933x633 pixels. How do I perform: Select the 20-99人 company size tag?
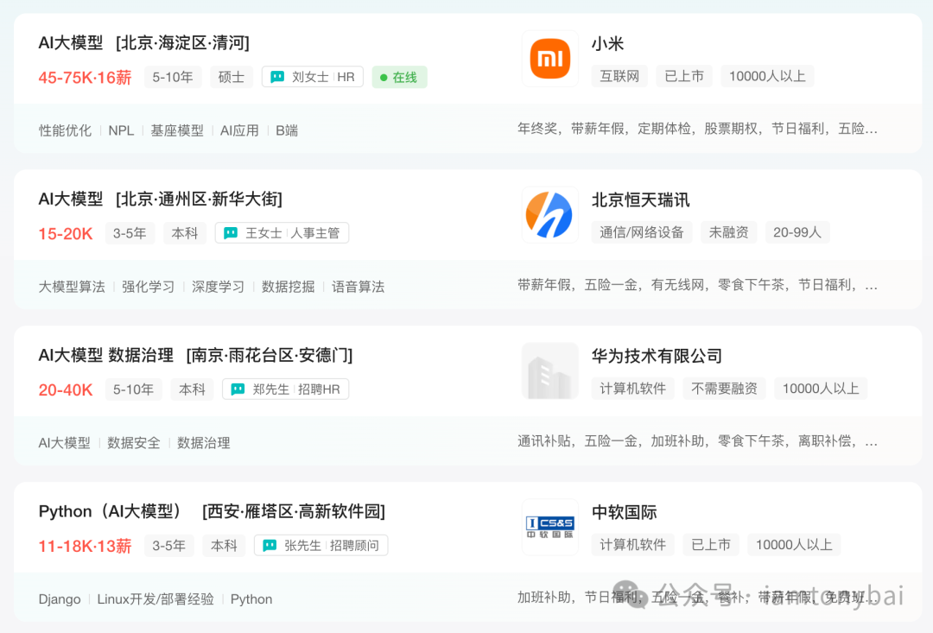point(797,232)
